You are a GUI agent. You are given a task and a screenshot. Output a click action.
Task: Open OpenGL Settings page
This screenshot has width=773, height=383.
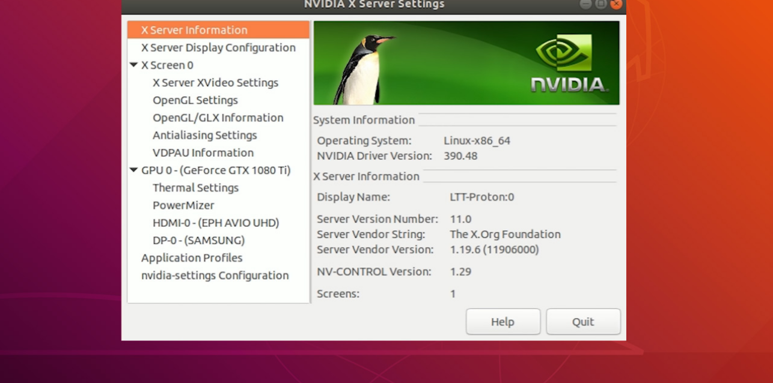[195, 100]
